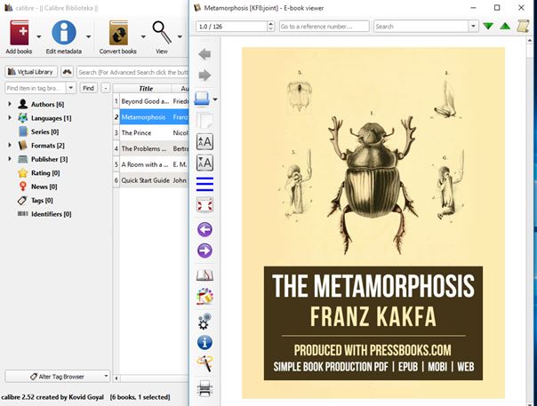
Task: Find next search match green down arrow
Action: 487,27
